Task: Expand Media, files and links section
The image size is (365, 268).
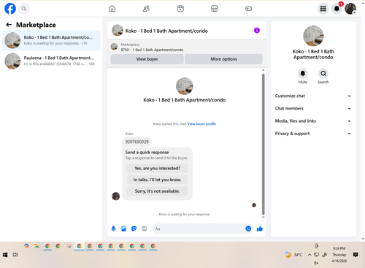Action: tap(313, 121)
